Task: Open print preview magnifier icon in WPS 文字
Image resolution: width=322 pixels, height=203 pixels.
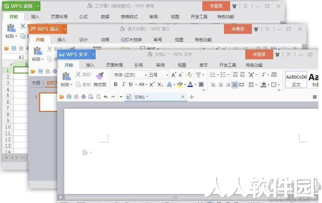Action: point(98,97)
